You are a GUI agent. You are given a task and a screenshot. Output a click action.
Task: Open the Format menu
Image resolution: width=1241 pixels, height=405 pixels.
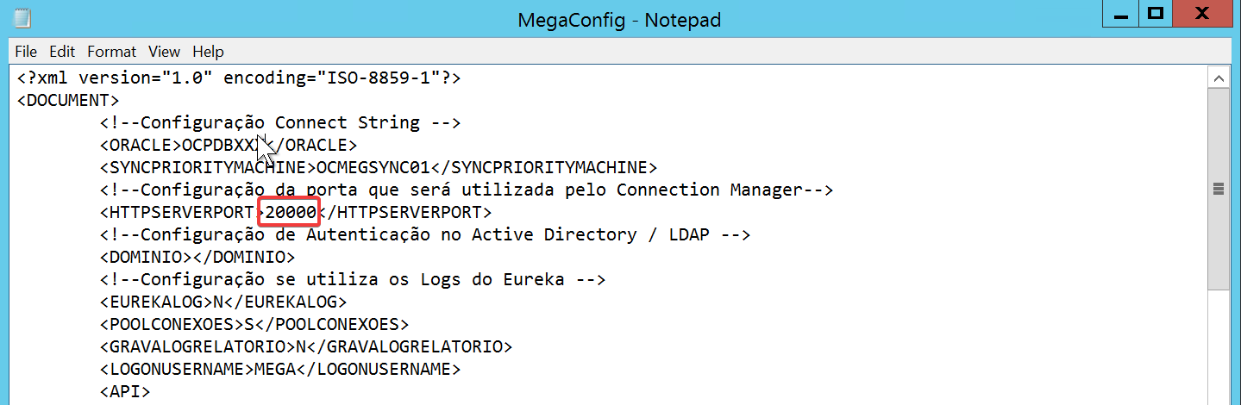[111, 52]
